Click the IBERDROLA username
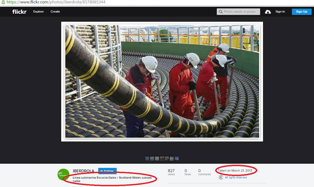Viewport: 314px width, 187px height. [83, 171]
